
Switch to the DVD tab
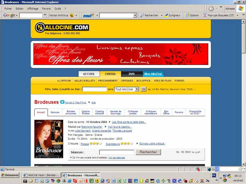pos(132,74)
